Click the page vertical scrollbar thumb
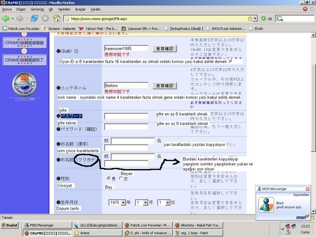 pyautogui.click(x=314, y=108)
